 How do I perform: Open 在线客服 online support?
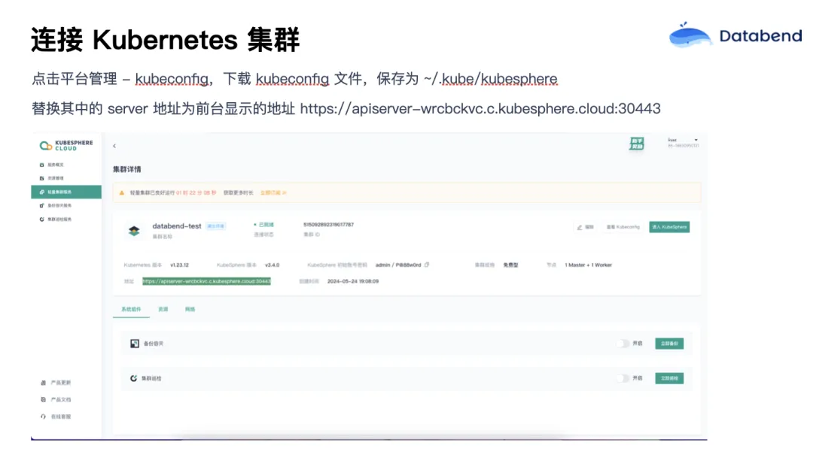click(x=56, y=416)
